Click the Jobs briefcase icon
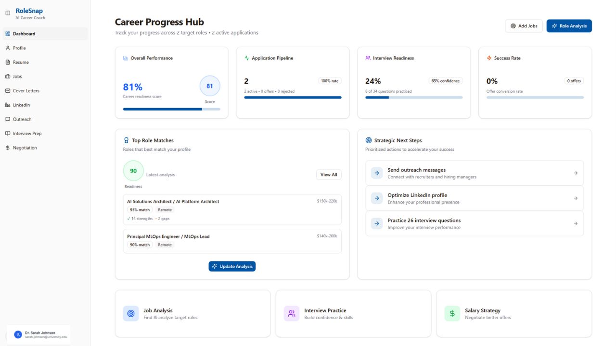 8,76
